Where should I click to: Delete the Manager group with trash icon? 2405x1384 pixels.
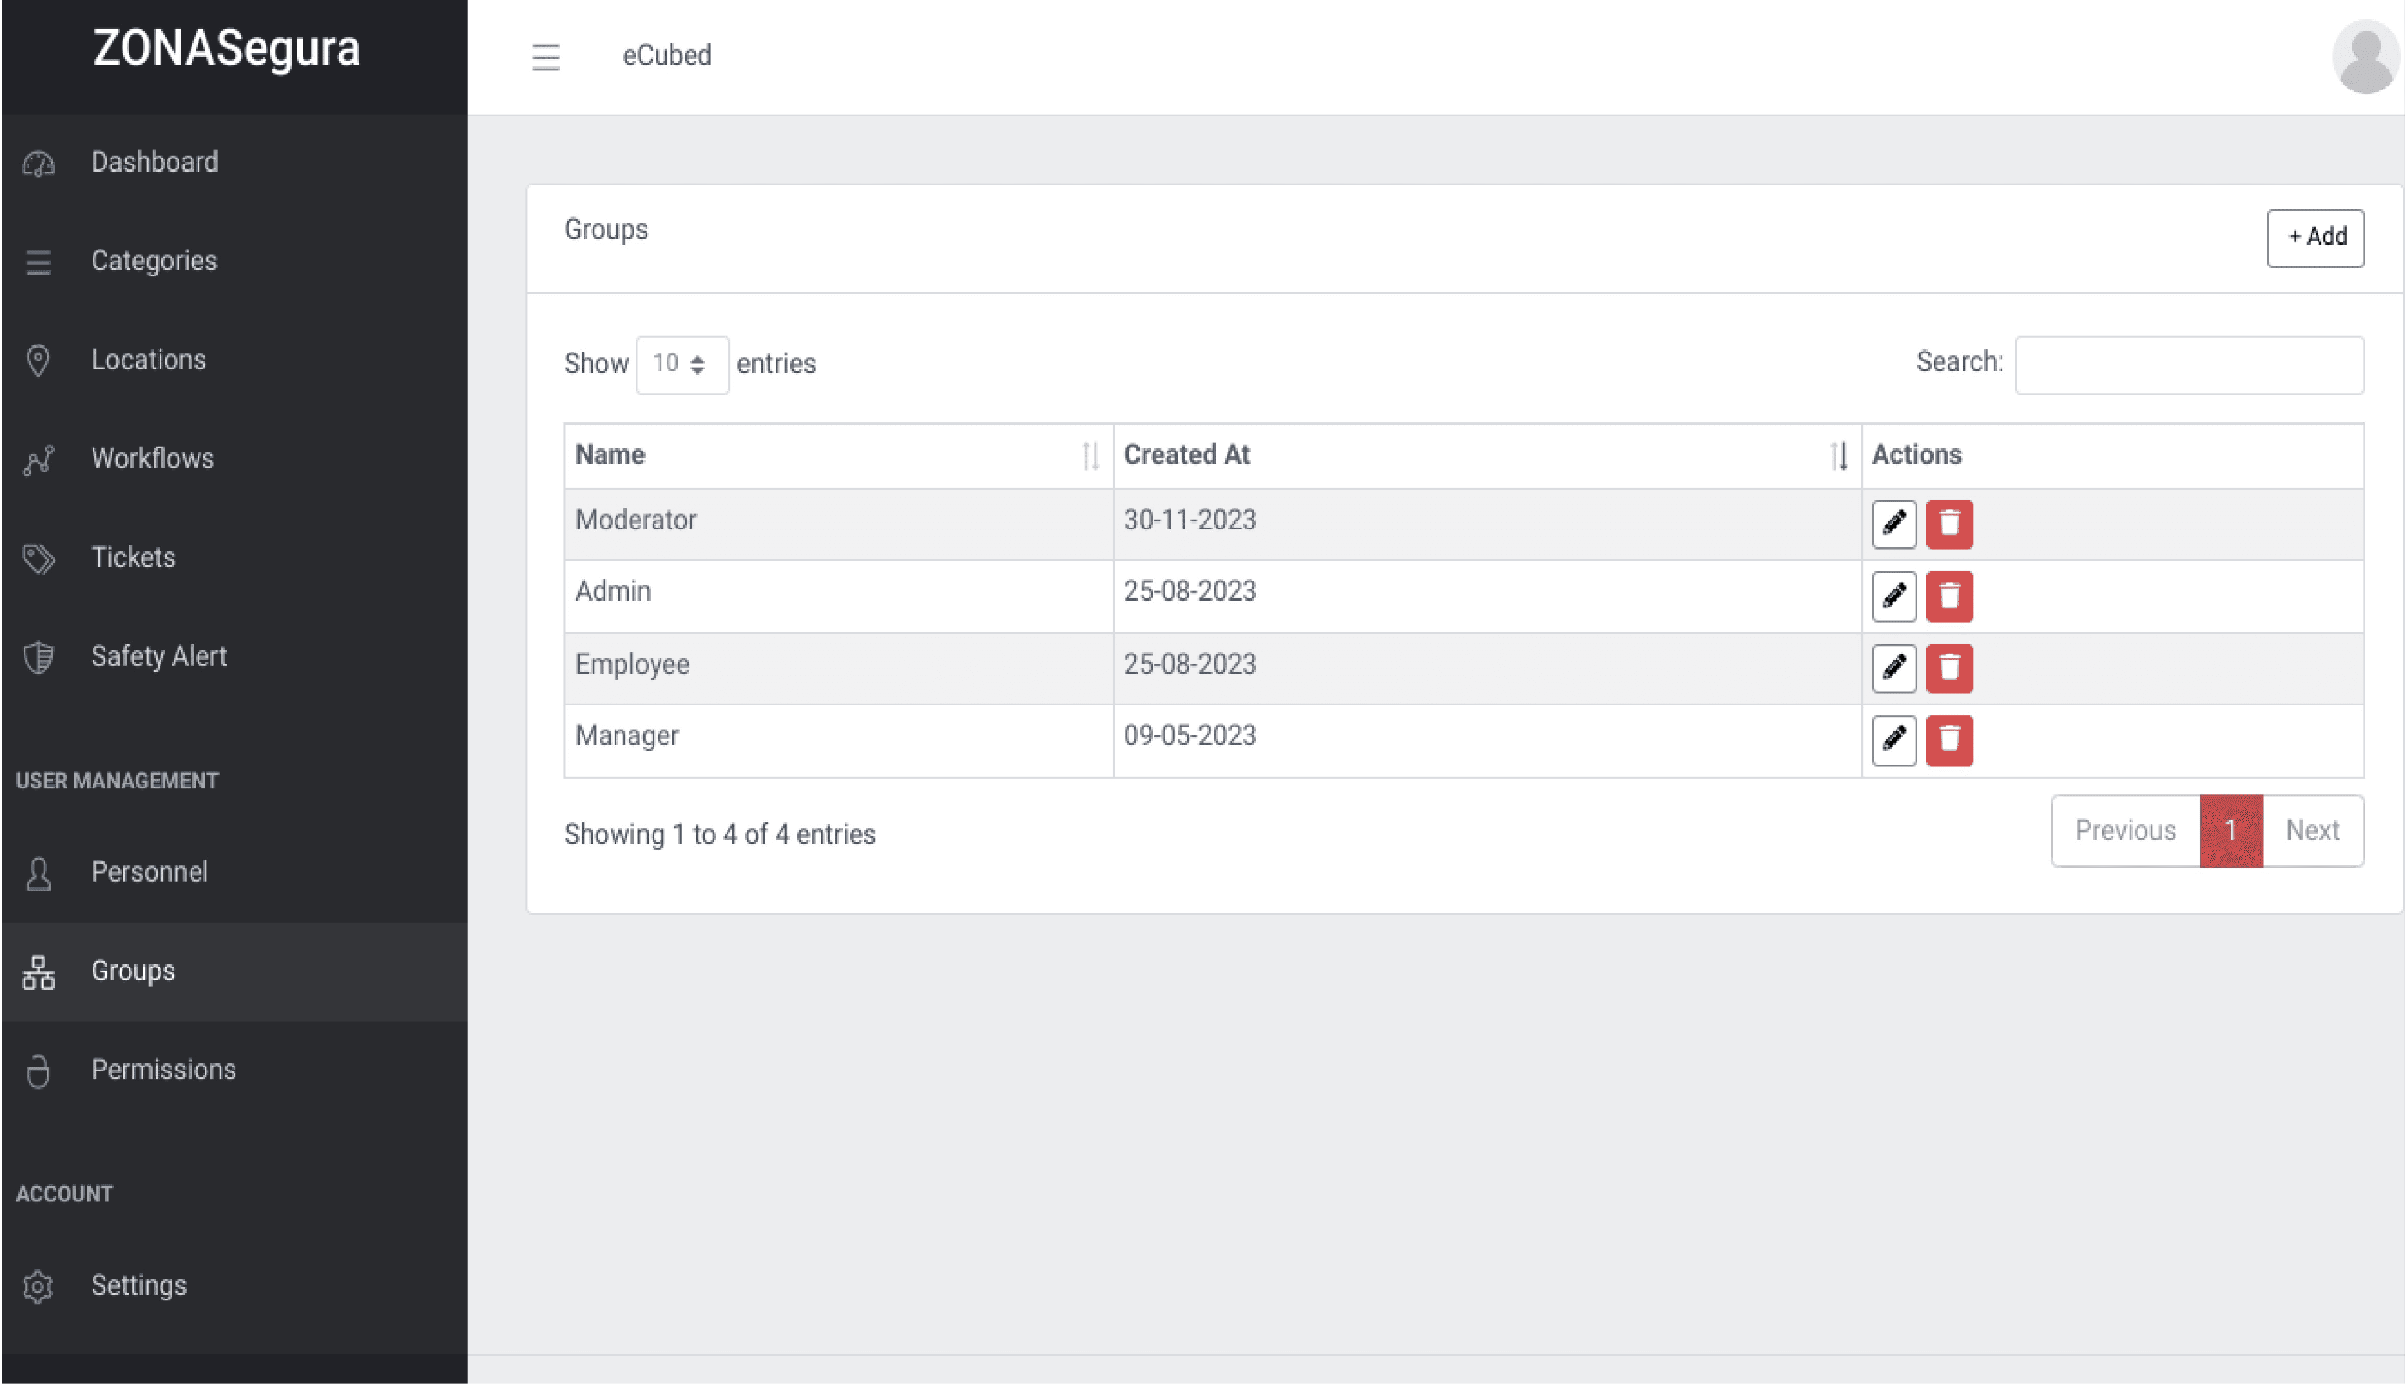point(1949,740)
